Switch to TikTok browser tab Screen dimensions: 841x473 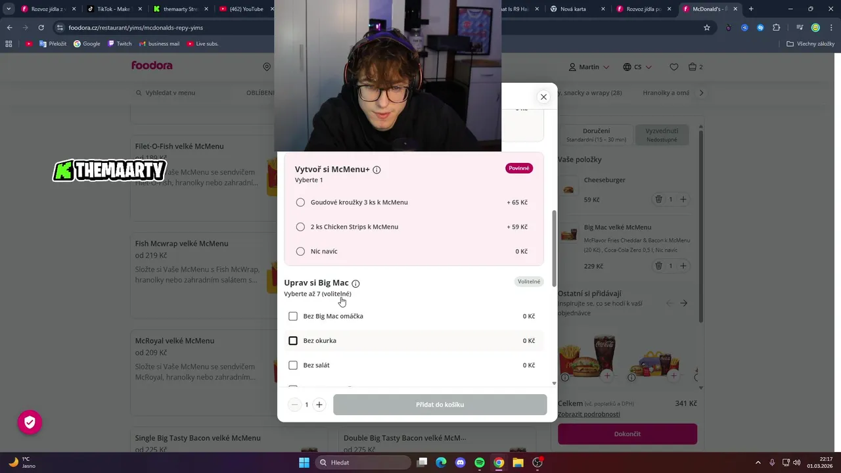tap(113, 9)
